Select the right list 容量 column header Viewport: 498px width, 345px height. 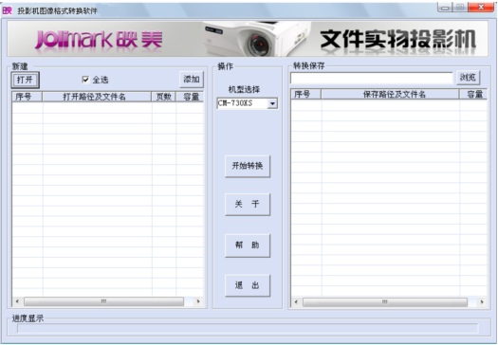473,94
